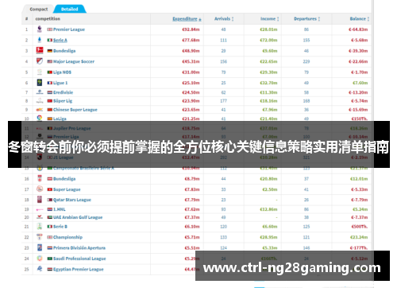Screen dimensions: 397x288
Task: Click the competition column header
Action: pyautogui.click(x=48, y=19)
